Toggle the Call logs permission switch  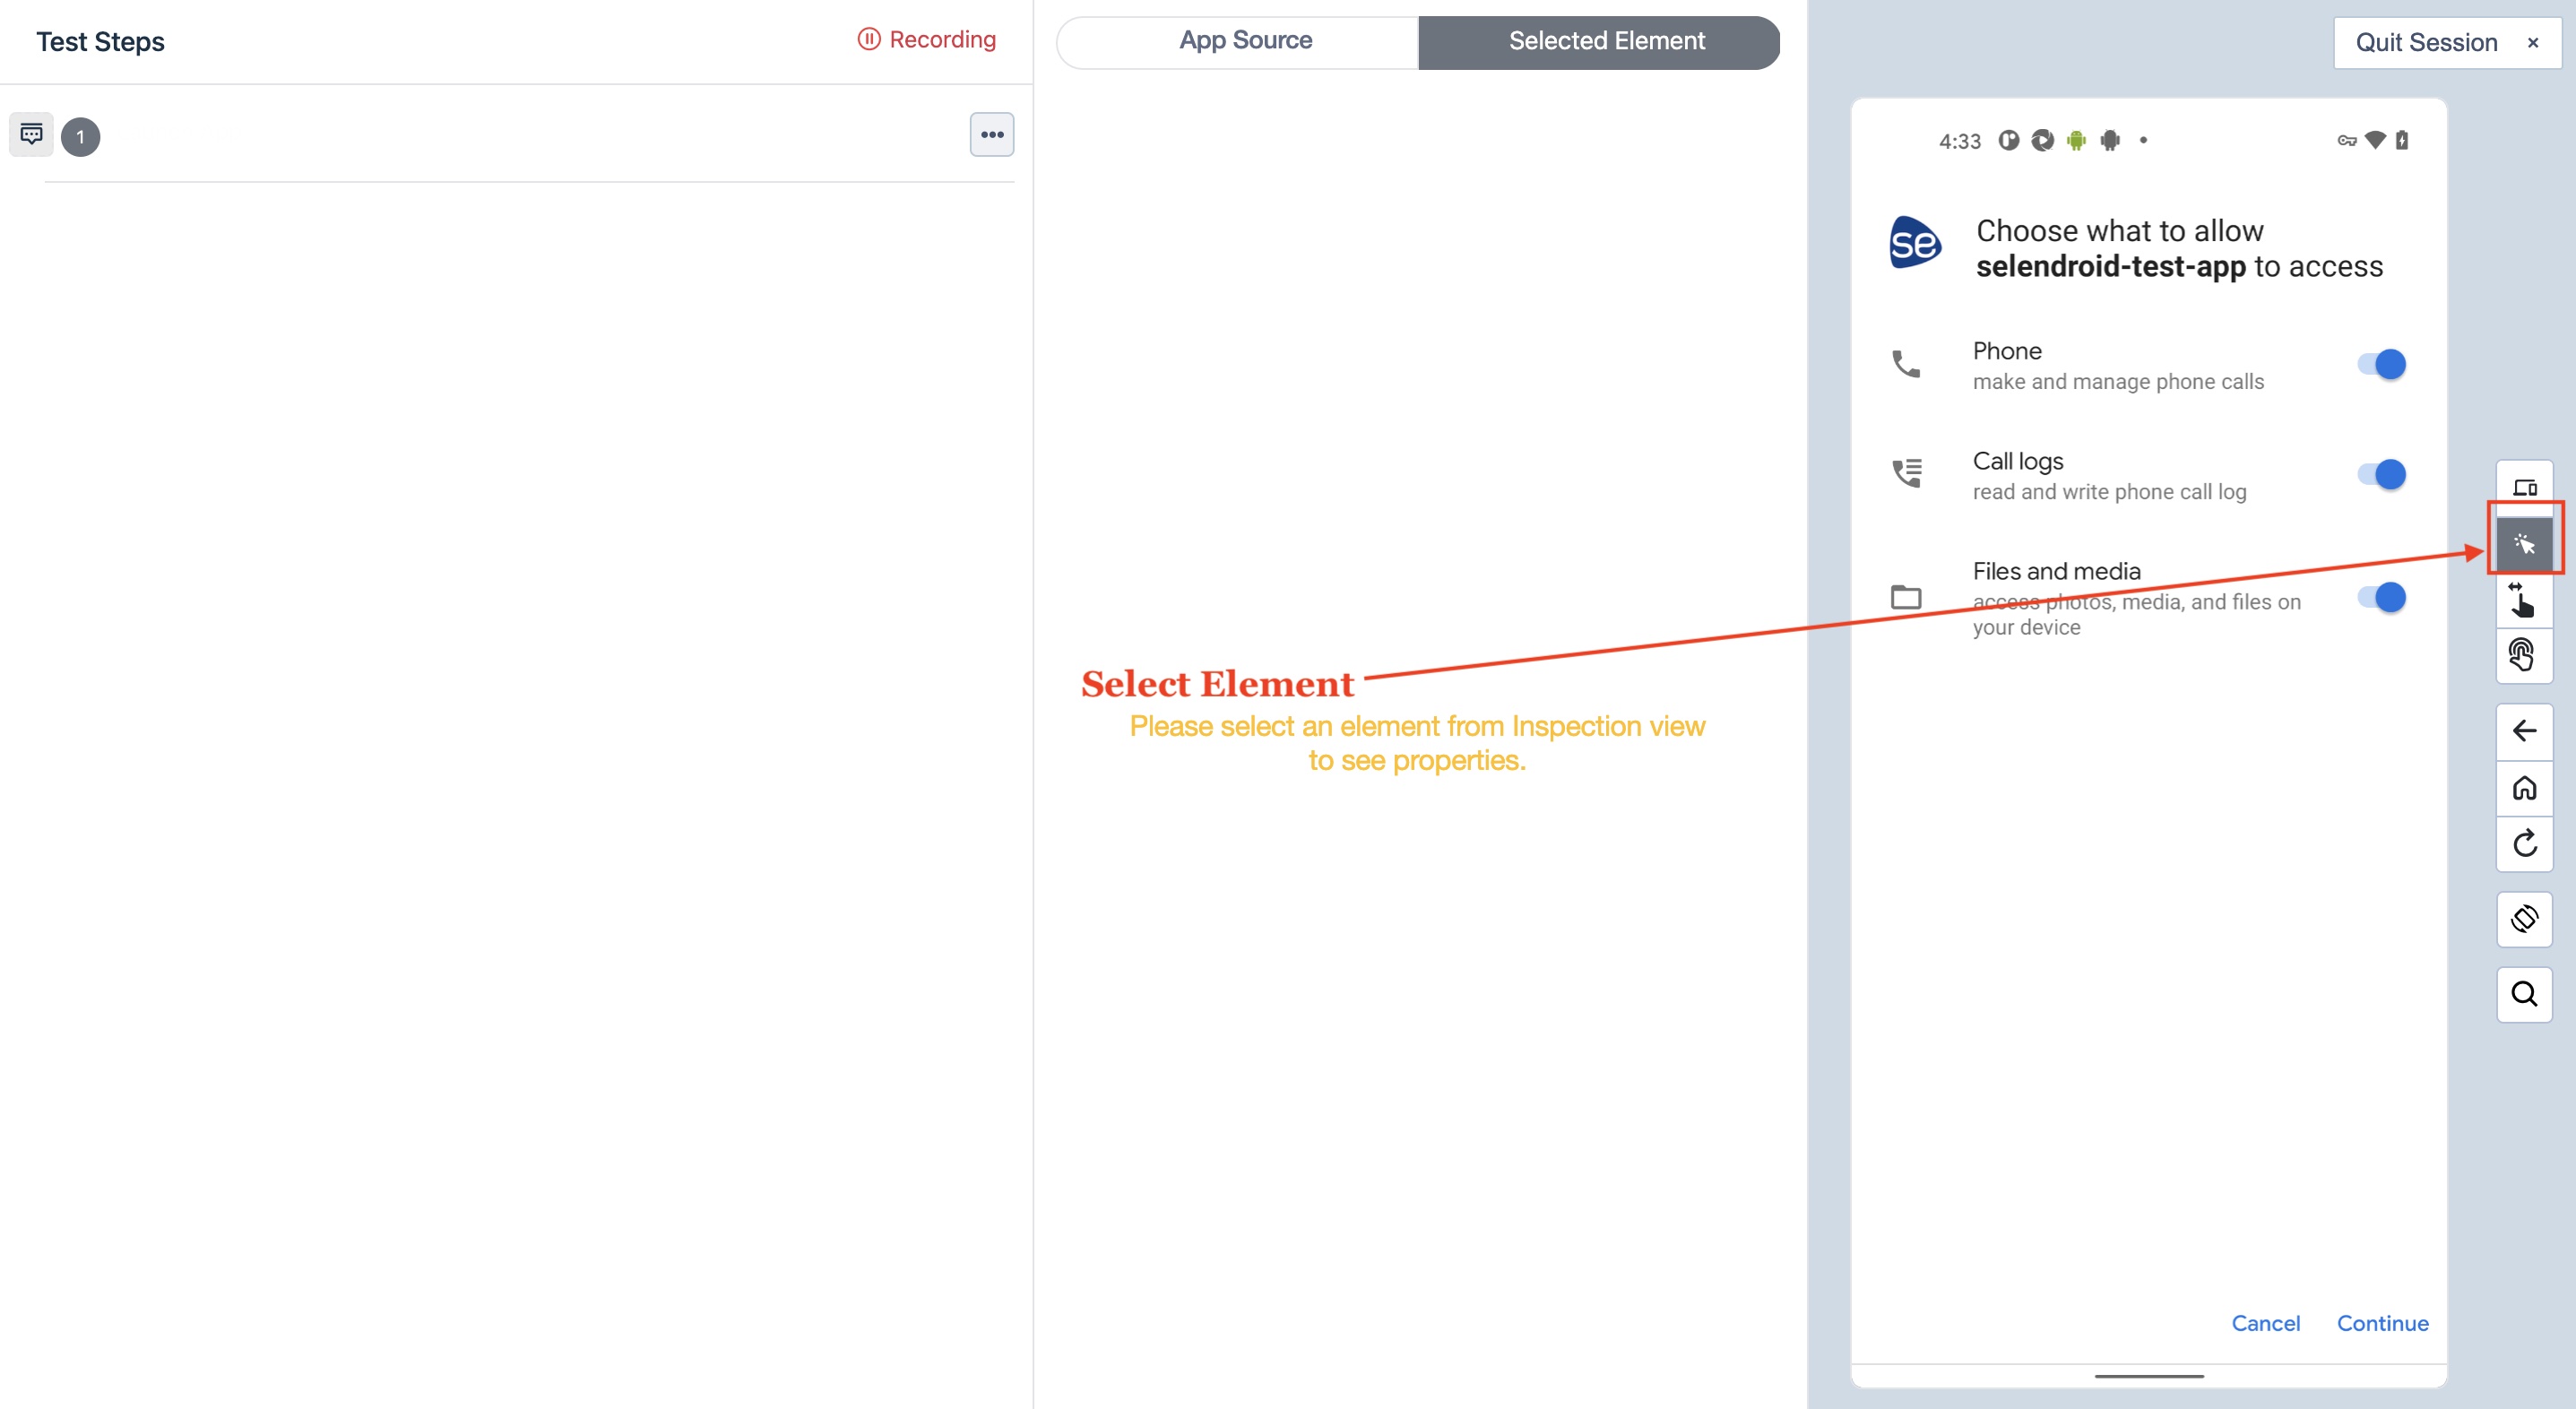[2382, 474]
